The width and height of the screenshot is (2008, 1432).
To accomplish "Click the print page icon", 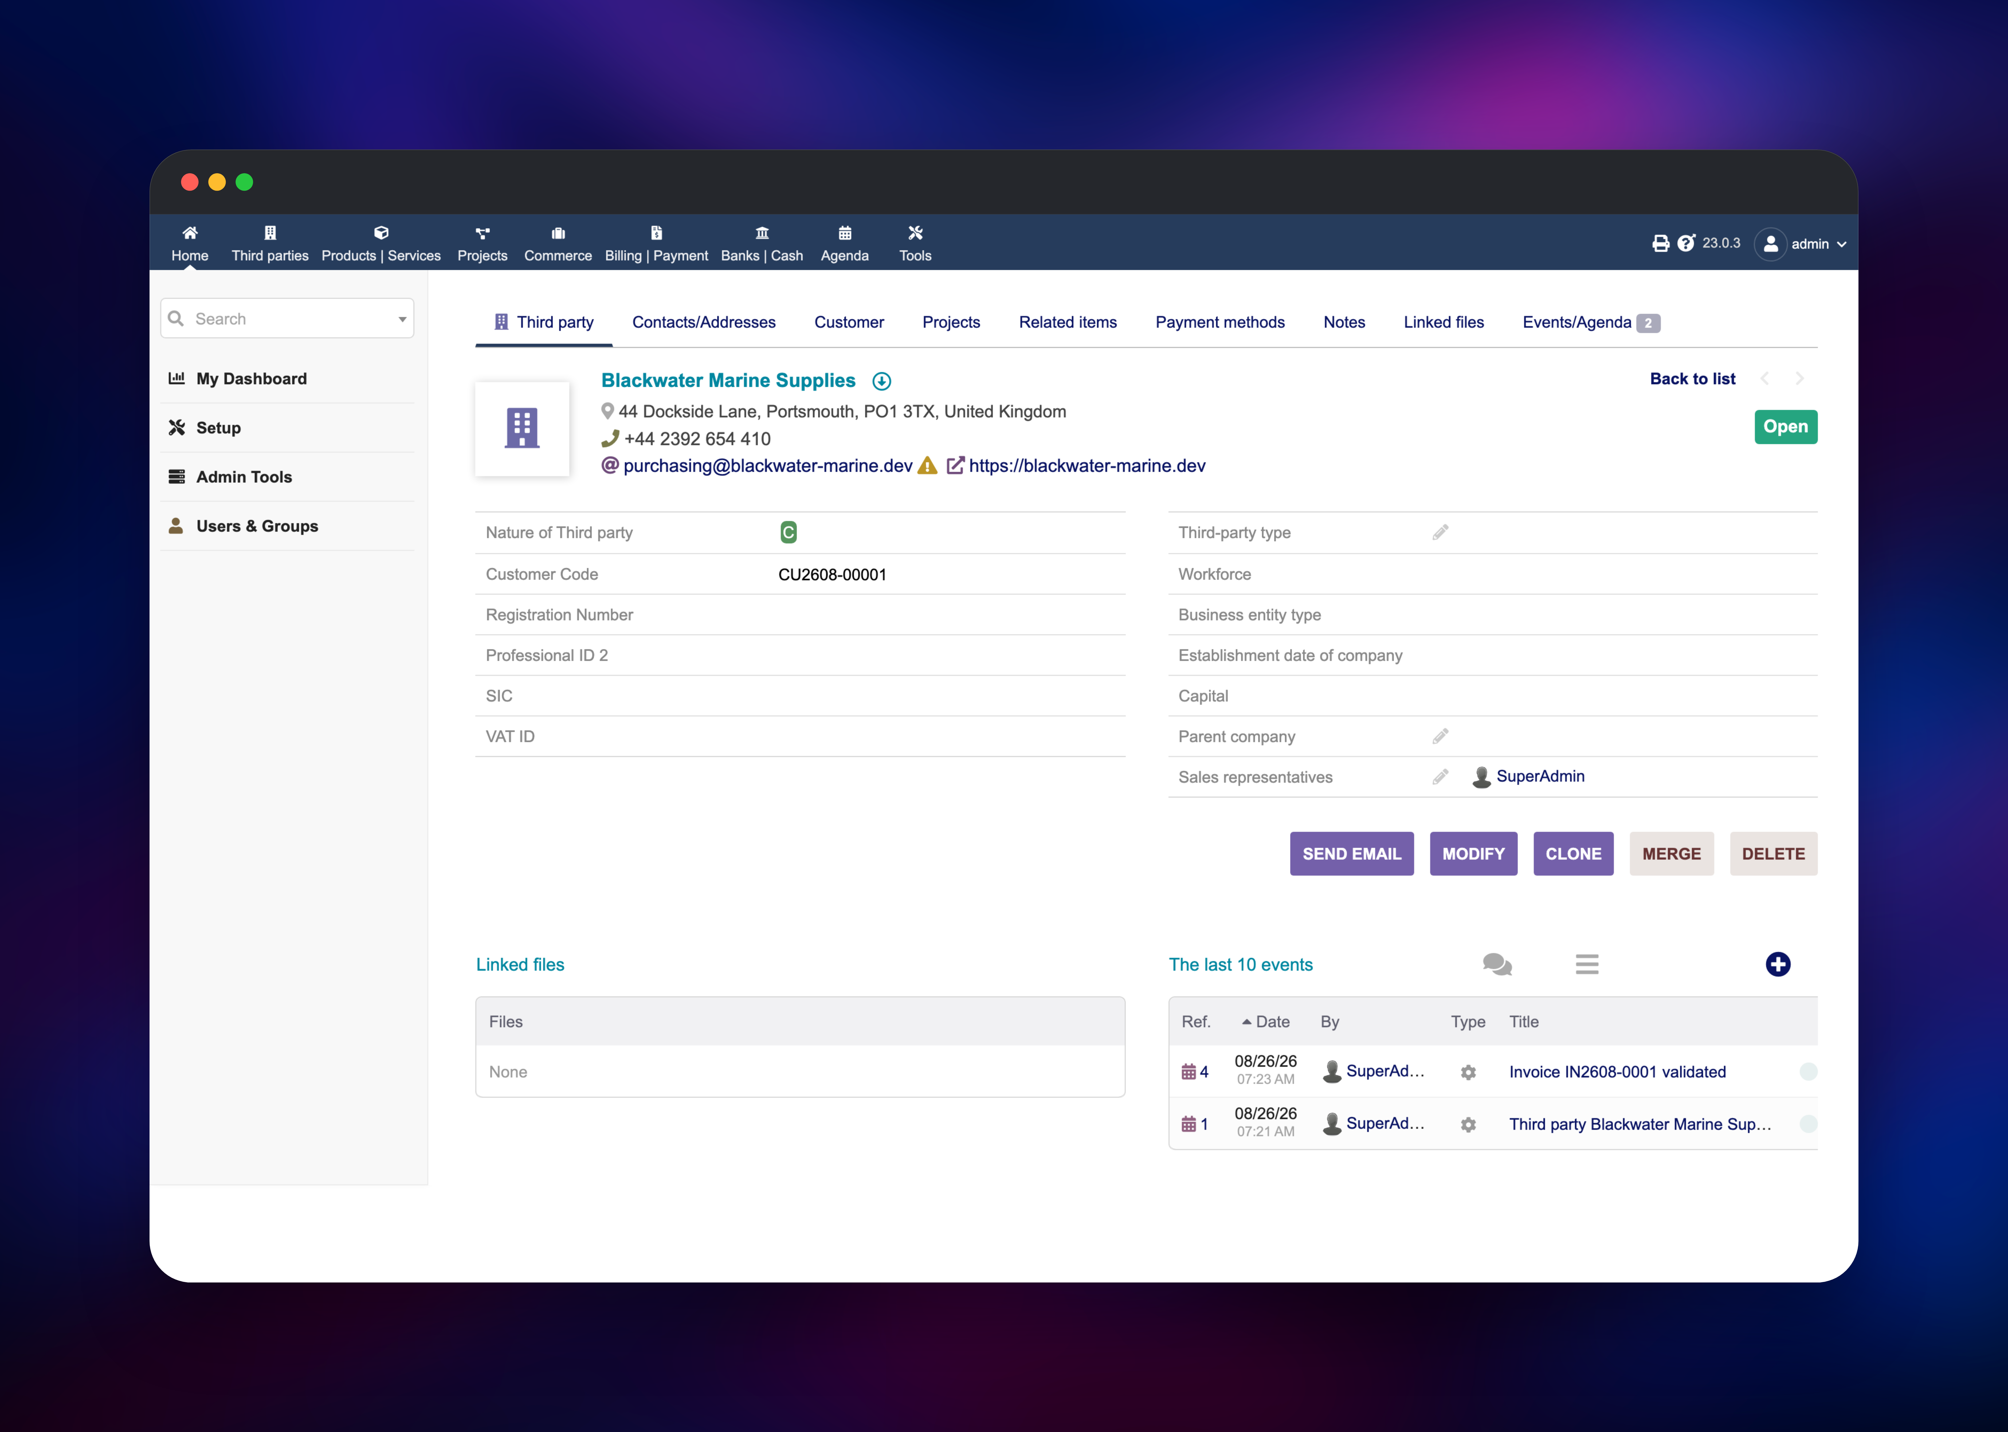I will (x=1661, y=243).
